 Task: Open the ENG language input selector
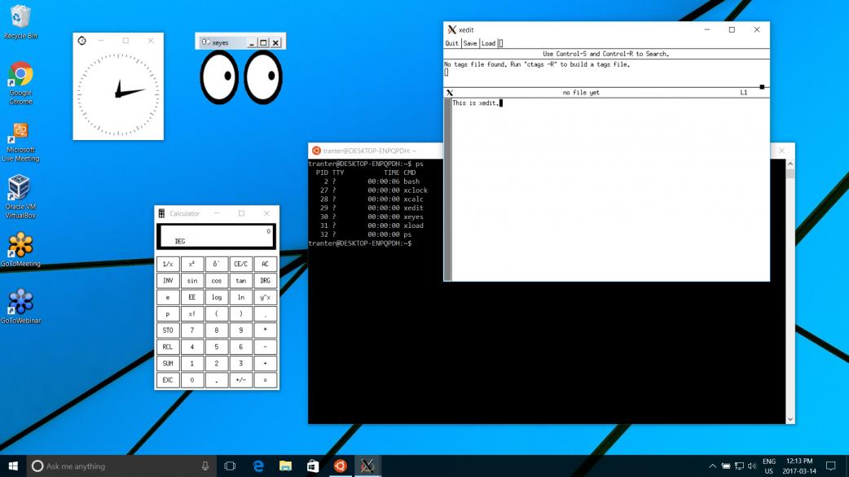coord(768,466)
